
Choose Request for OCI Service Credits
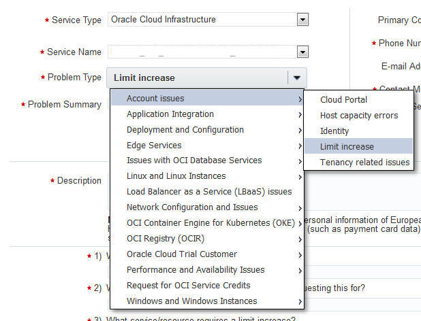coord(207,286)
